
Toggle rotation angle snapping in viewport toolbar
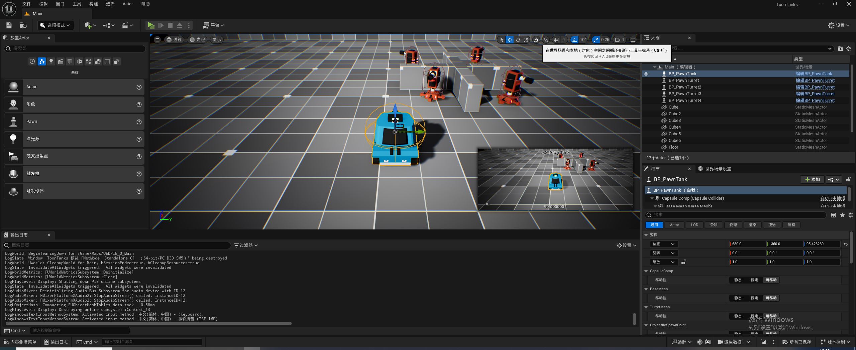tap(574, 40)
